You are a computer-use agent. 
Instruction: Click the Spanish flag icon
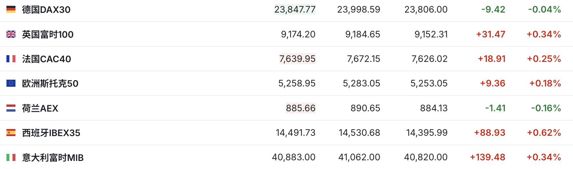[x=11, y=133]
